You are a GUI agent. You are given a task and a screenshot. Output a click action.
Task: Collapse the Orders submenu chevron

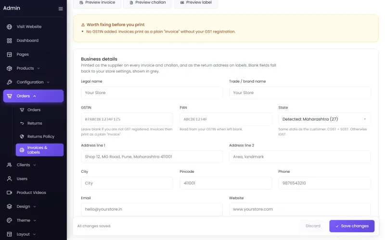pyautogui.click(x=35, y=96)
